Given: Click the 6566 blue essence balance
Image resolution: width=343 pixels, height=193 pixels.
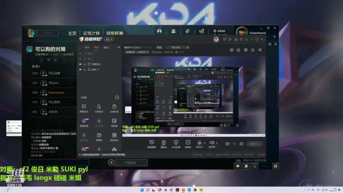Looking at the screenshot, I should tap(219, 31).
